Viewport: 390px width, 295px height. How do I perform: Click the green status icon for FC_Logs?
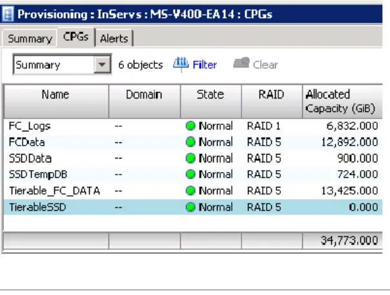coord(190,126)
